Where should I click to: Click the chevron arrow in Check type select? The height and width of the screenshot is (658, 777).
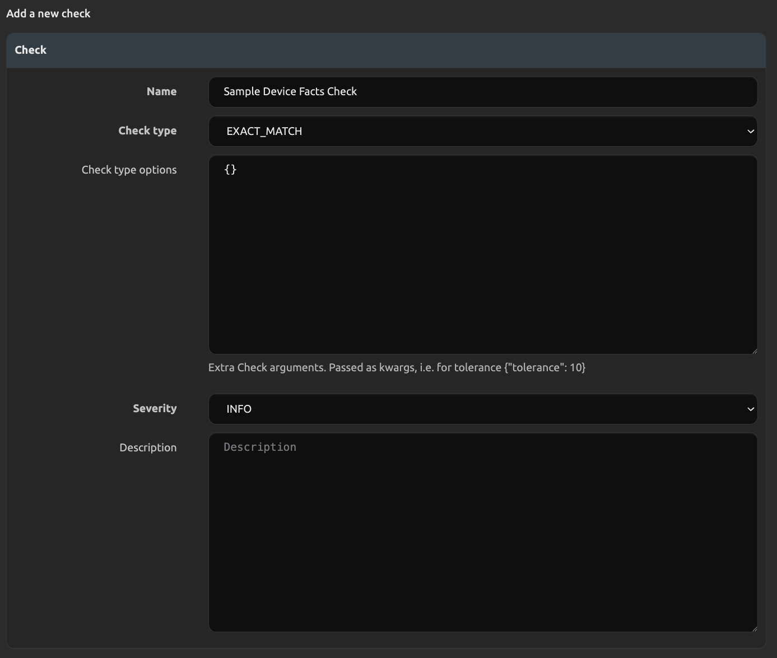(750, 132)
